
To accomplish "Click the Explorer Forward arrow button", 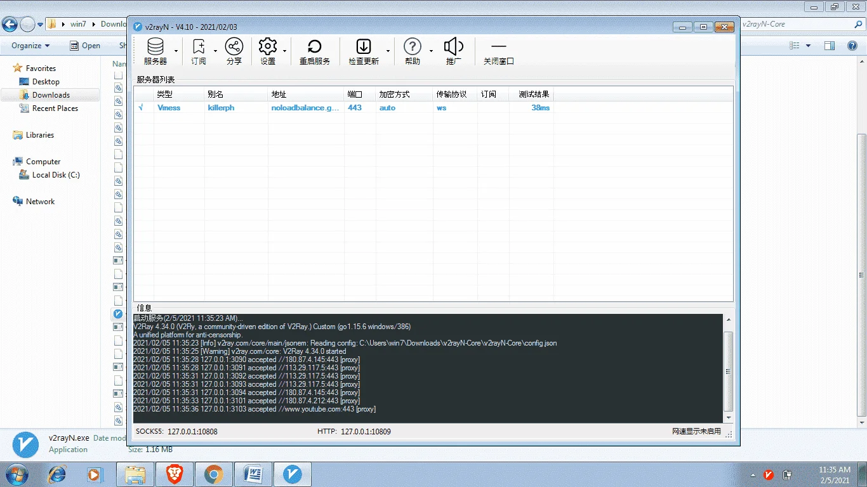I will [x=27, y=24].
